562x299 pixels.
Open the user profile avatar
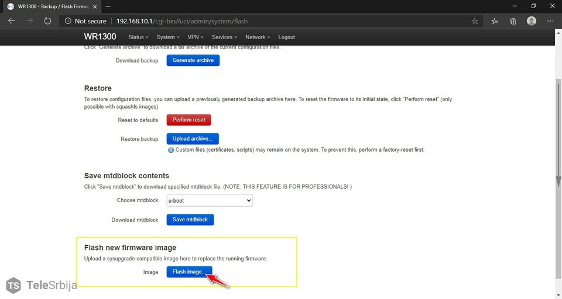pyautogui.click(x=532, y=21)
